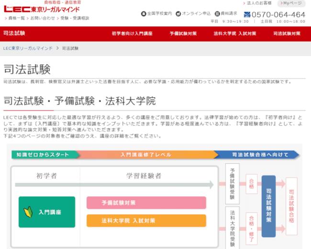Click the 資料請求 document icon

(217, 14)
